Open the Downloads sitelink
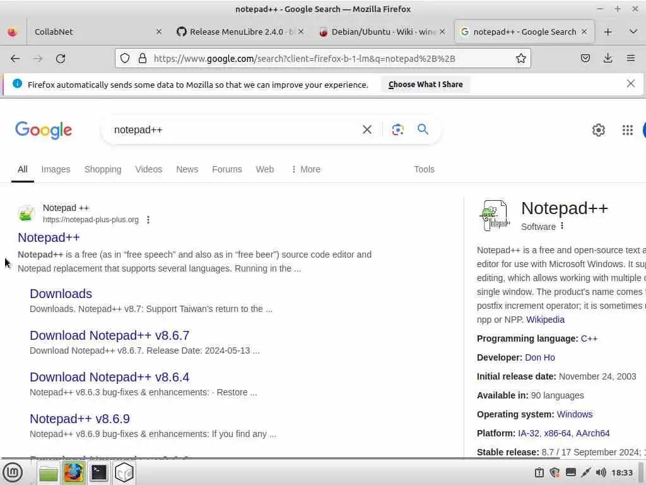Image resolution: width=646 pixels, height=485 pixels. [x=61, y=294]
